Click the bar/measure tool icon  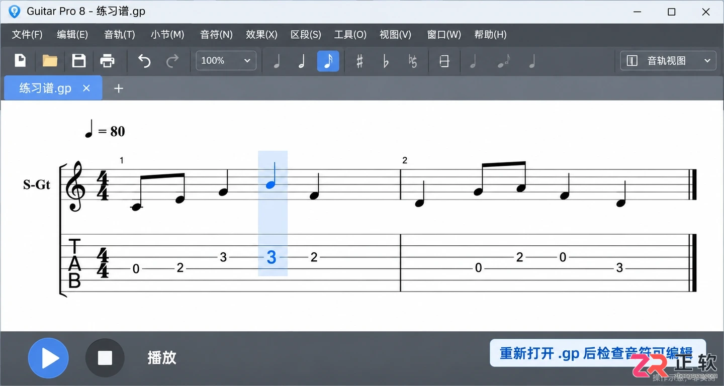444,61
